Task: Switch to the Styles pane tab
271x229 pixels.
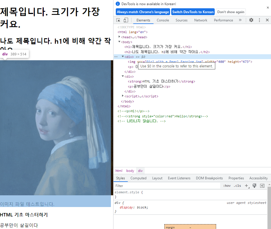Action: tap(120, 178)
